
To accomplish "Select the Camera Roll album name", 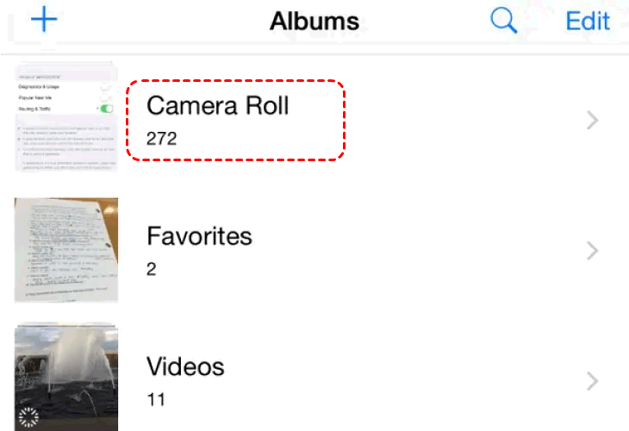I will (218, 105).
